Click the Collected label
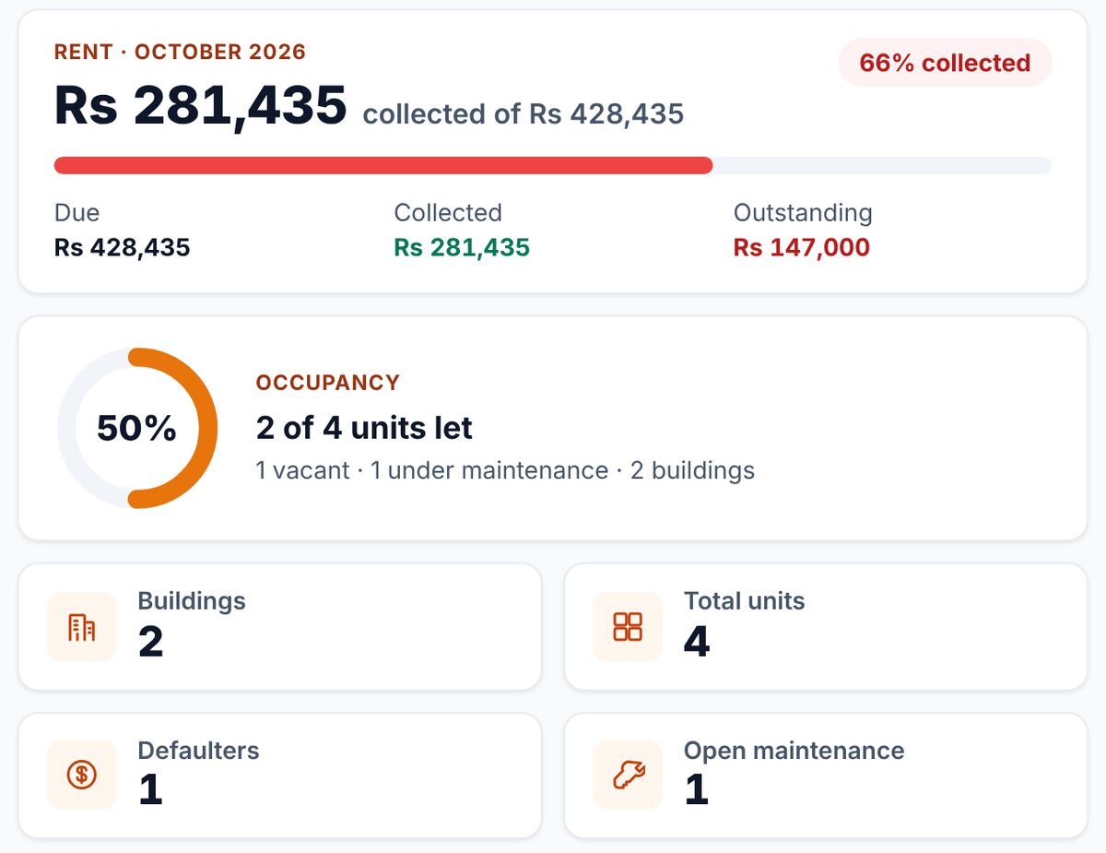The image size is (1106, 853). [448, 213]
